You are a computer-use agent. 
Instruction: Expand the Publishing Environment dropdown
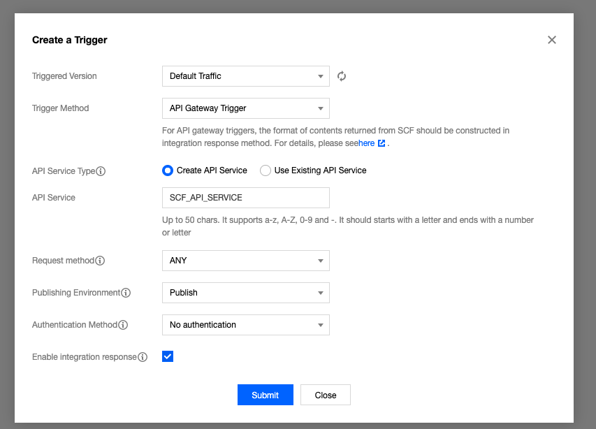(245, 293)
